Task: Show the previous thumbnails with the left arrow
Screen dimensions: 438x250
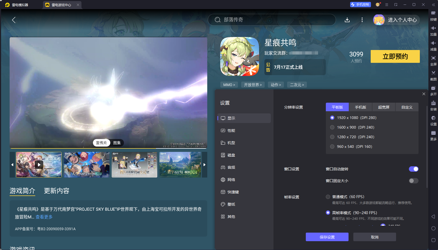Action: (x=12, y=165)
